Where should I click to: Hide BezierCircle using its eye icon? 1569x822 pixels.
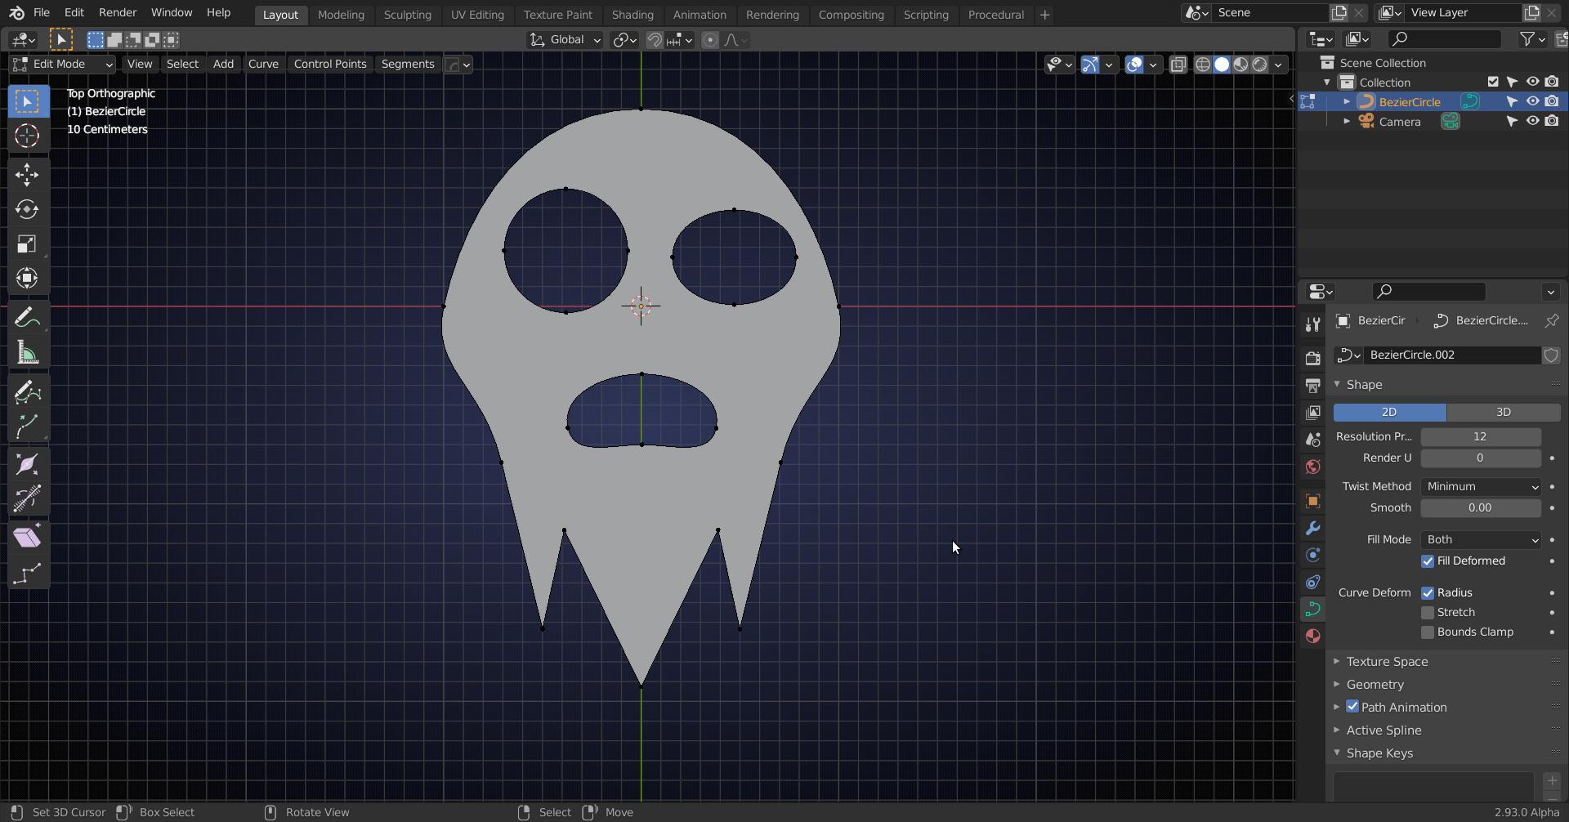1532,101
